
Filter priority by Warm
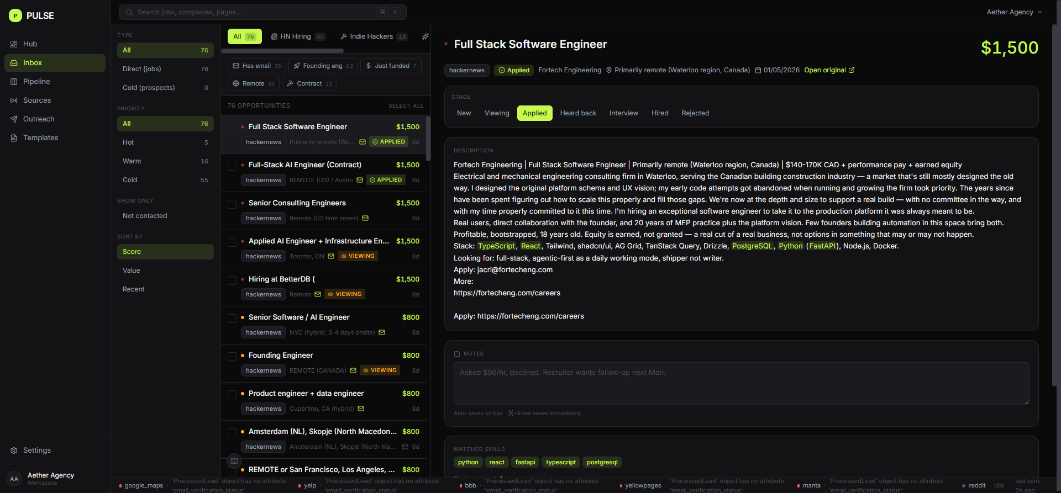click(x=165, y=161)
